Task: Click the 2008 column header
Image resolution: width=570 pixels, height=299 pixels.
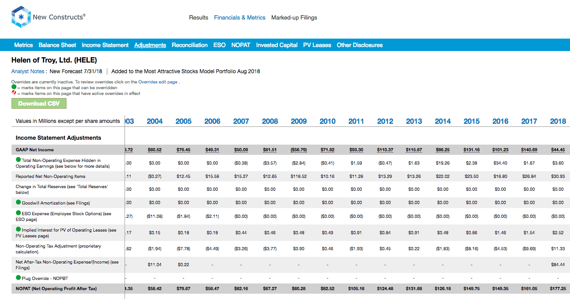Action: (x=270, y=121)
